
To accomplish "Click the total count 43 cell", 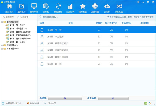I will click(99, 57).
